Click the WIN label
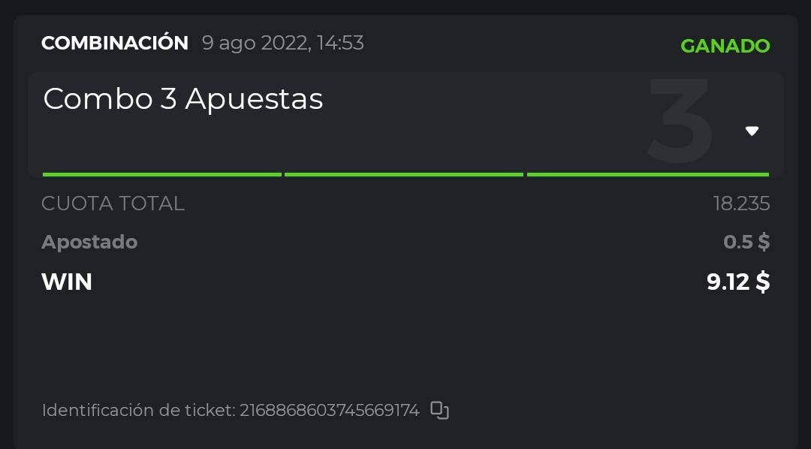The width and height of the screenshot is (811, 449). click(x=67, y=282)
